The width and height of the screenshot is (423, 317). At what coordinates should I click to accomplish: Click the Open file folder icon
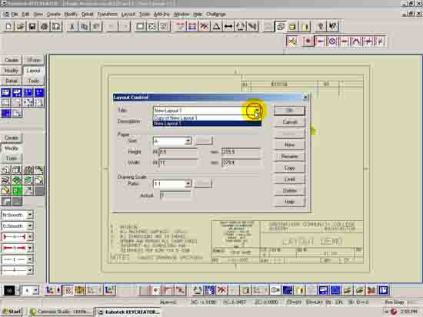click(21, 26)
